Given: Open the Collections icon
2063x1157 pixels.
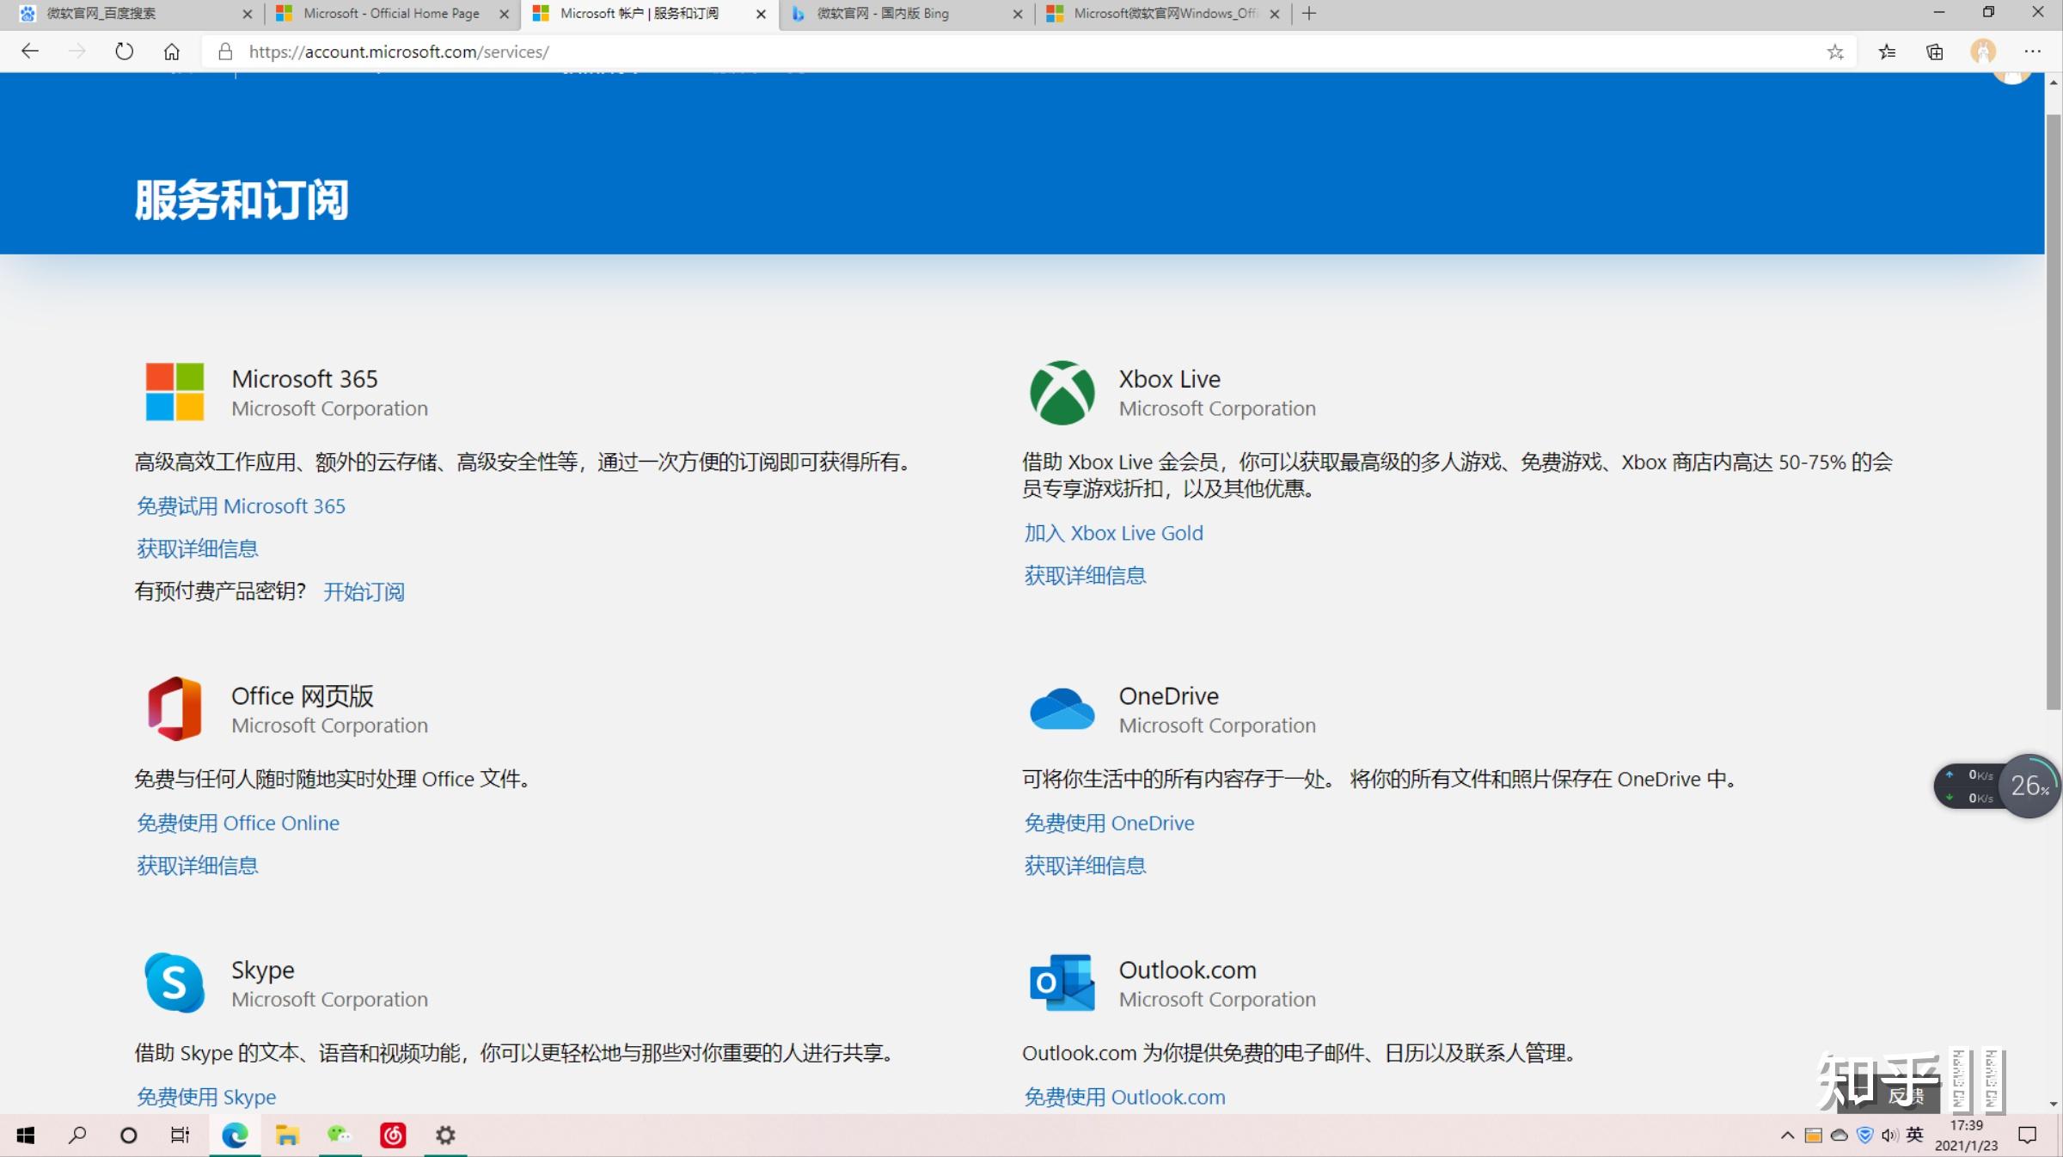Looking at the screenshot, I should (1935, 52).
